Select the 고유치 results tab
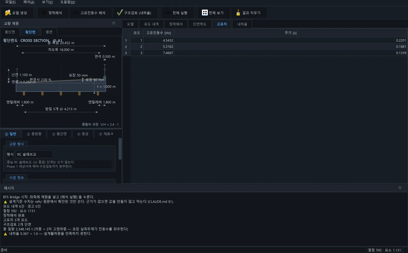408x253 pixels. point(222,24)
